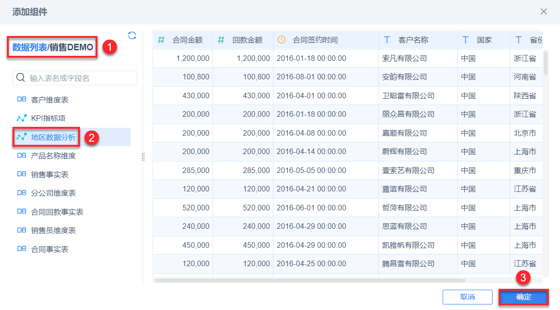Click the 取消 button
Screen dimensions: 560x310
467,297
